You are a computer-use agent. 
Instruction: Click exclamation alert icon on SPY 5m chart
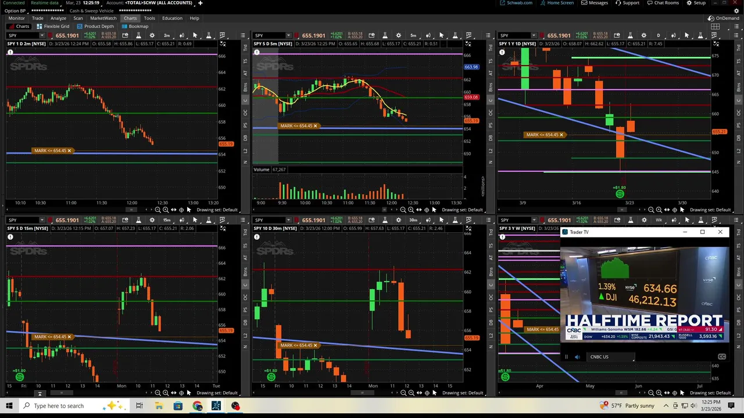[x=256, y=52]
